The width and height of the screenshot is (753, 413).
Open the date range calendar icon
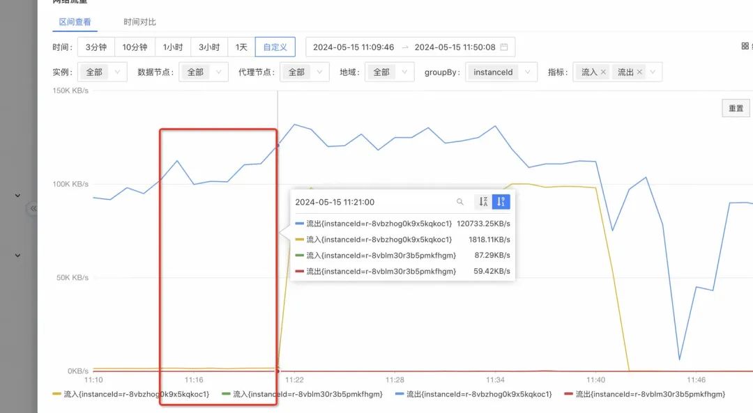504,47
